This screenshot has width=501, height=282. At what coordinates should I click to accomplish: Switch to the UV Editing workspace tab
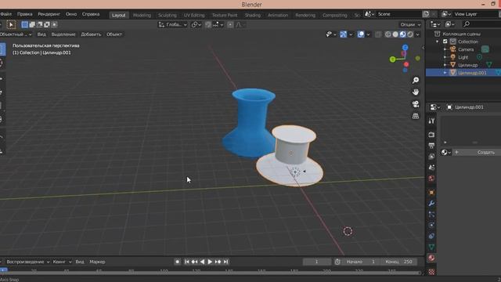tap(194, 15)
